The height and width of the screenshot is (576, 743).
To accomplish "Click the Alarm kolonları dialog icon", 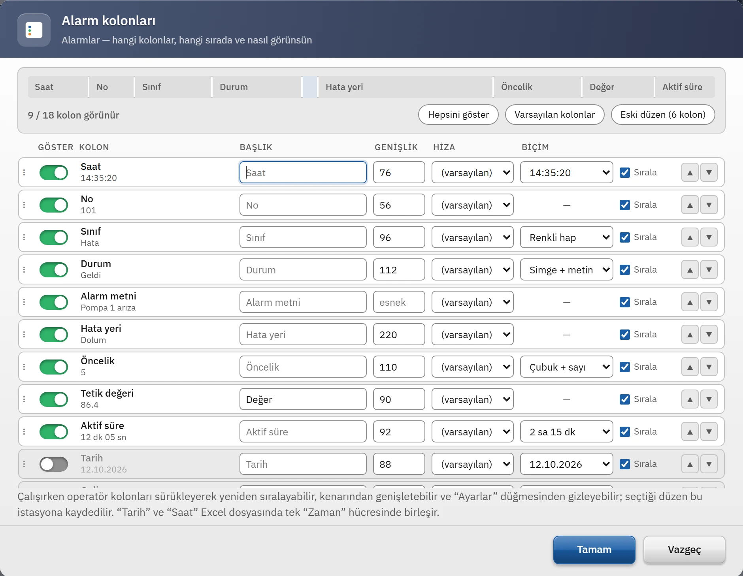I will coord(34,30).
